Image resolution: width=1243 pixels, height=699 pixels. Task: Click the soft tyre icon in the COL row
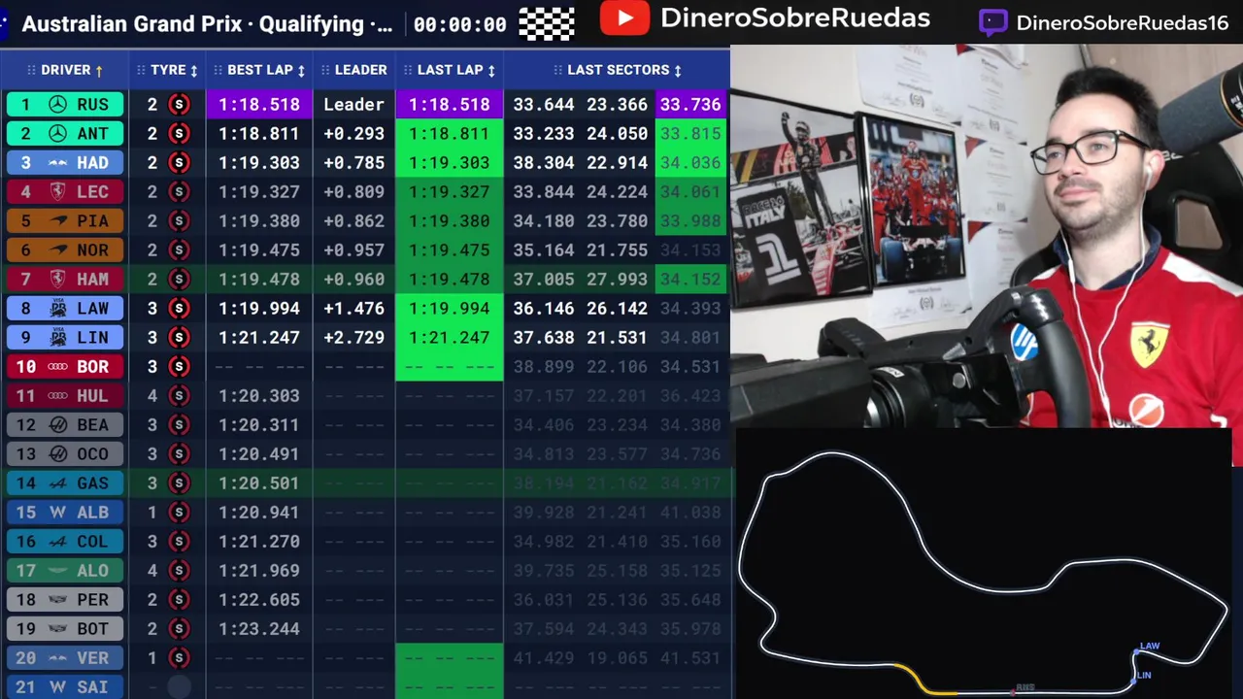[x=179, y=541]
